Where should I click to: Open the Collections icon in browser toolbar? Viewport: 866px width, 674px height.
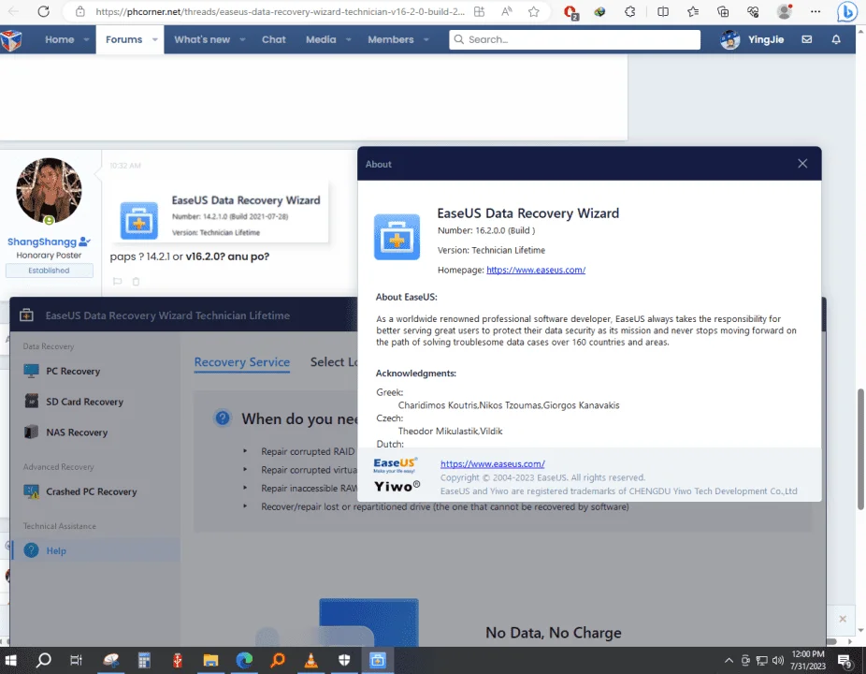click(722, 11)
